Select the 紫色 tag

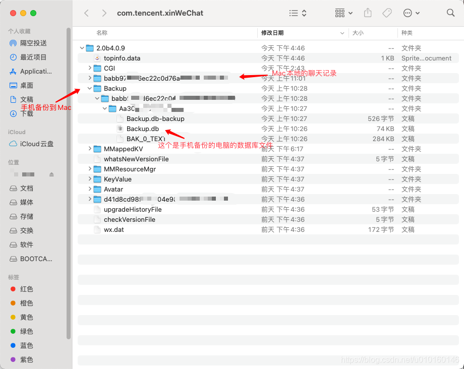pos(21,360)
